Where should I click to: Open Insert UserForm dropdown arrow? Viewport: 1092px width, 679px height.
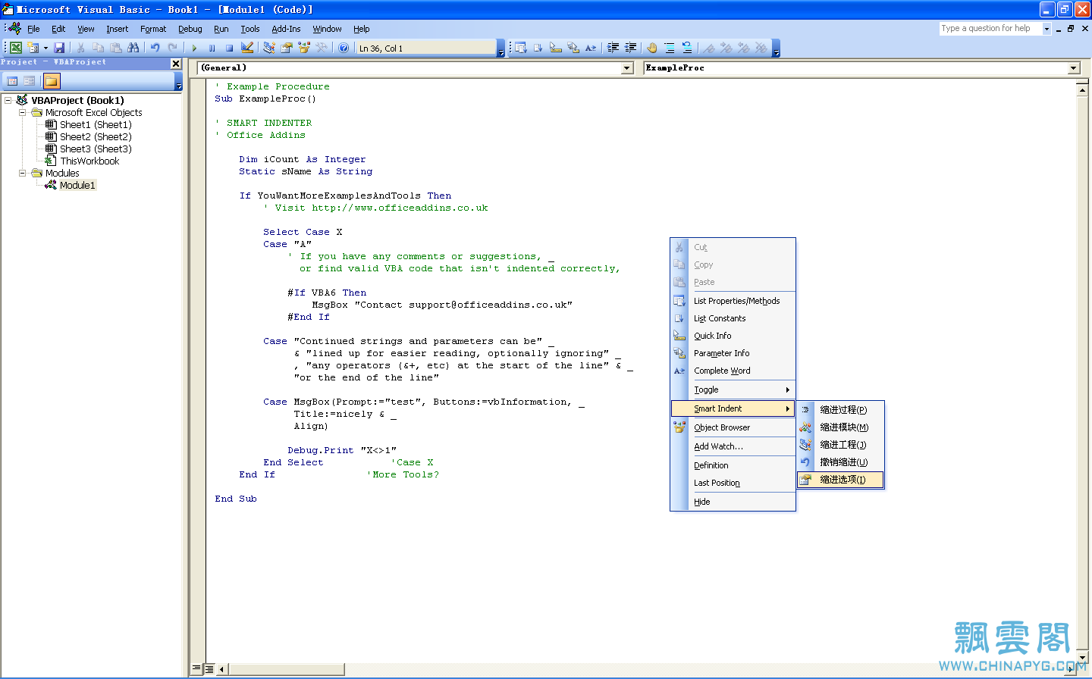click(x=45, y=47)
